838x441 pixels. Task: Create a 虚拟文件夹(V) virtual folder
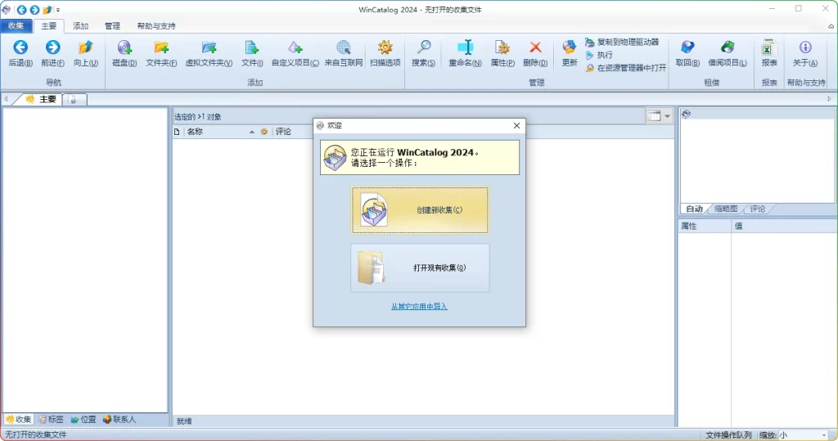click(x=209, y=53)
